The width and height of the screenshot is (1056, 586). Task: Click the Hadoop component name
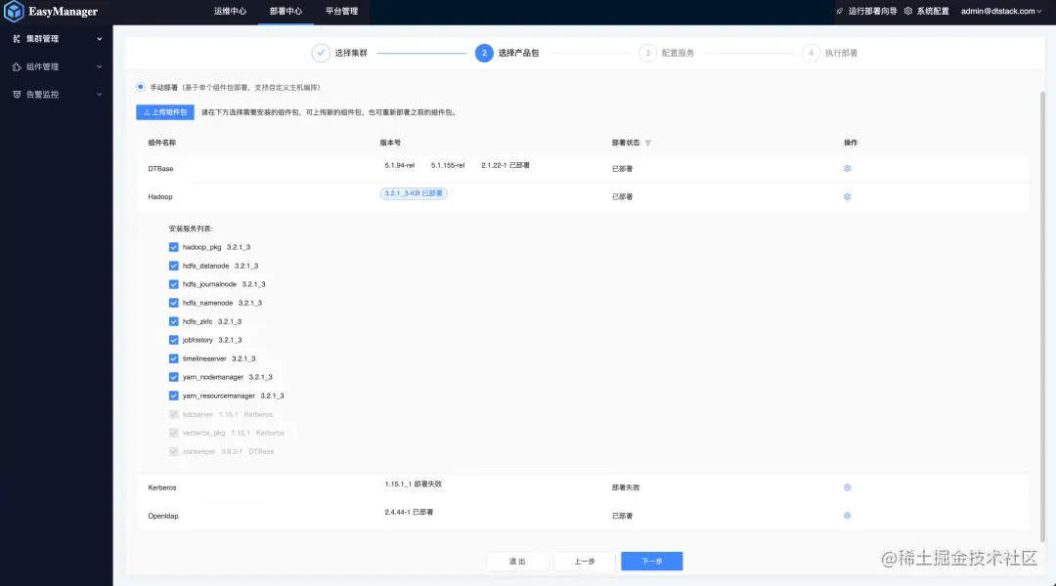[x=160, y=197]
